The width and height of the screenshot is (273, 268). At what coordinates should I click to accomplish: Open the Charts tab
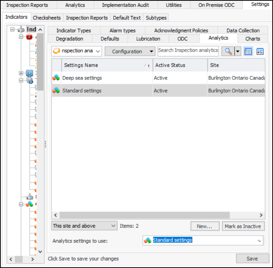coord(253,39)
